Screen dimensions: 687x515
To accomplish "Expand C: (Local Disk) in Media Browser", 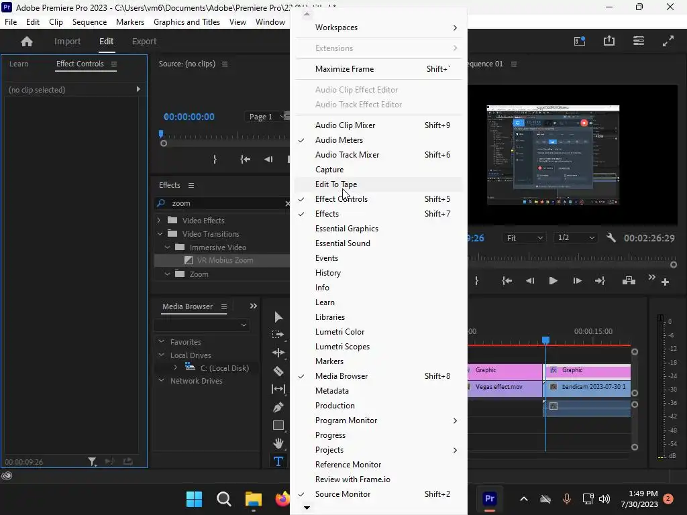I will pyautogui.click(x=176, y=367).
